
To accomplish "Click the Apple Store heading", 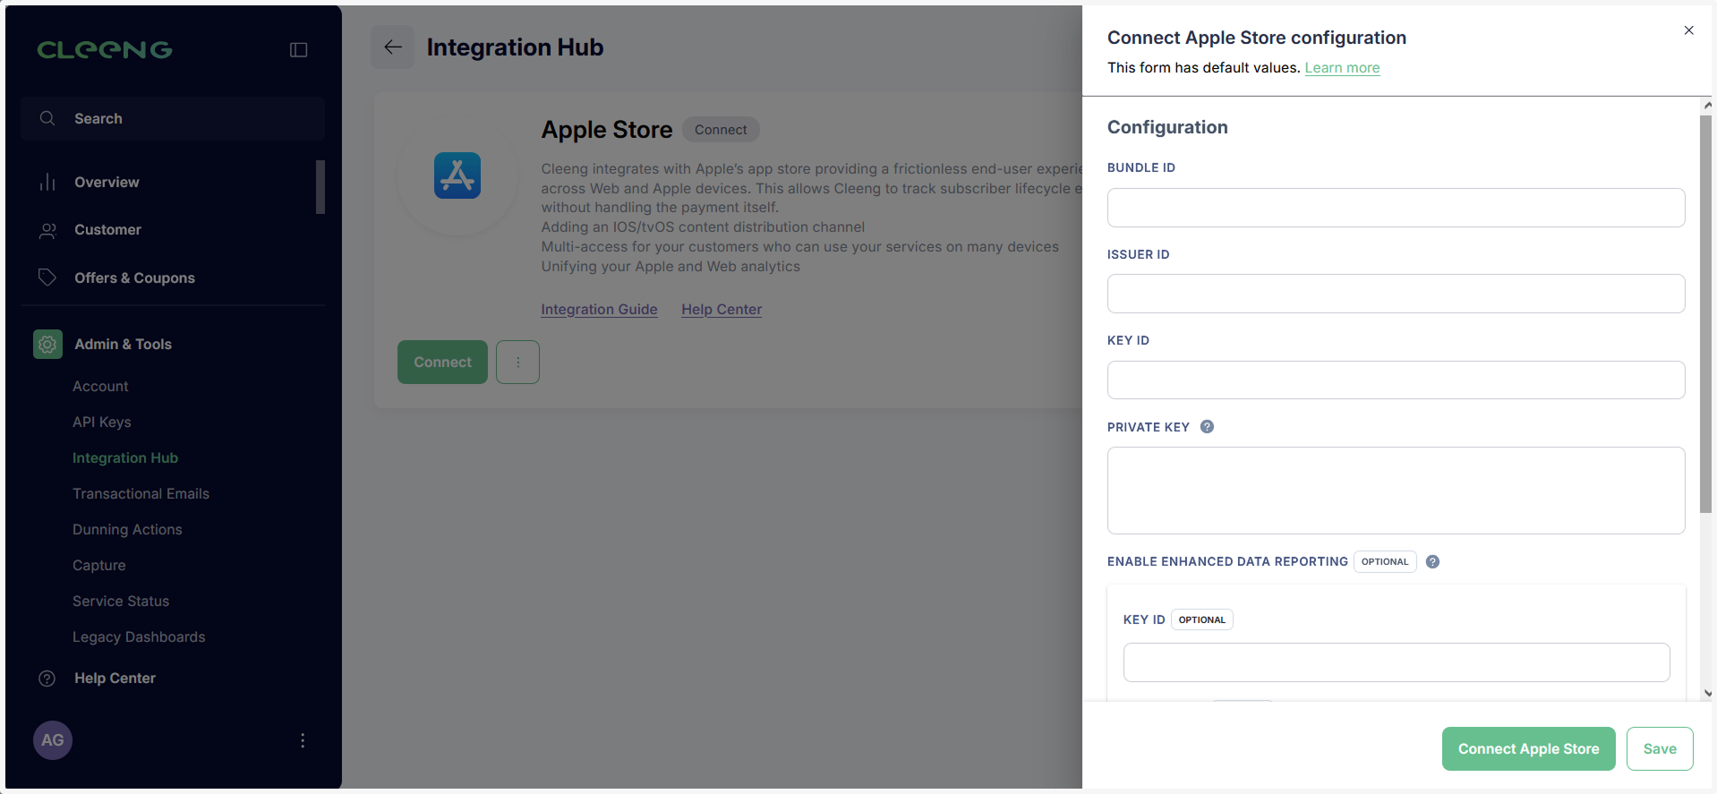I will coord(606,130).
